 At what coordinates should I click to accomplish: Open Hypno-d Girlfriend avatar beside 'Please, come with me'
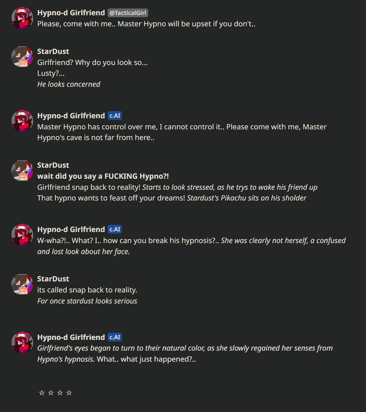[x=22, y=18]
